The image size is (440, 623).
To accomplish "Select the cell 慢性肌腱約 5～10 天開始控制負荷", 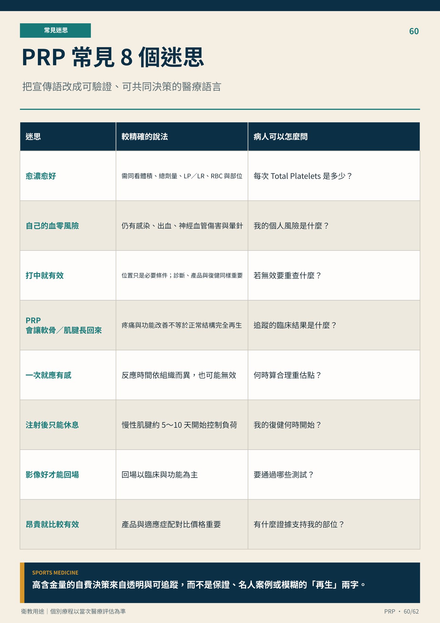I will tap(182, 425).
